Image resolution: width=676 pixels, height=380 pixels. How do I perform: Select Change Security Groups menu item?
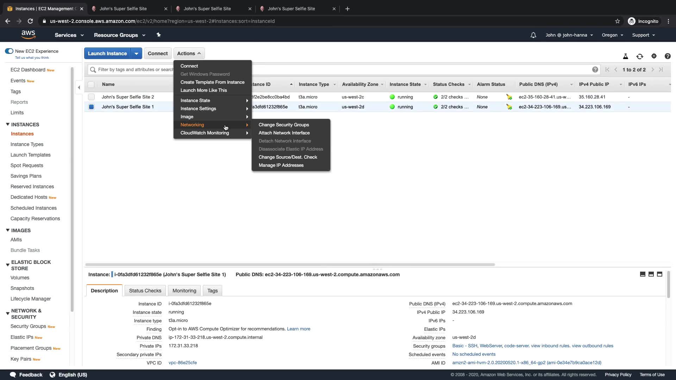coord(283,125)
